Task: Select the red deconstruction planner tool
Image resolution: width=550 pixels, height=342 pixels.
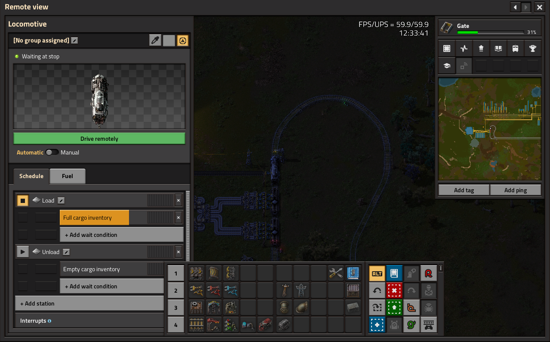Action: point(394,291)
